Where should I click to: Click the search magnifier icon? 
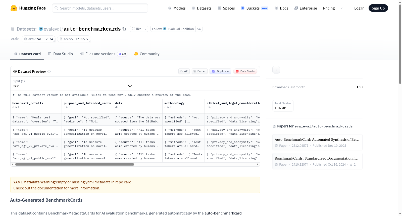56,8
